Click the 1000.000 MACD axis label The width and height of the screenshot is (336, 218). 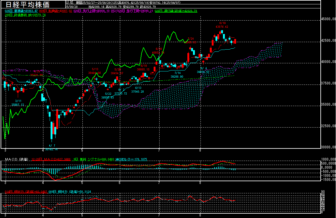pyautogui.click(x=328, y=159)
